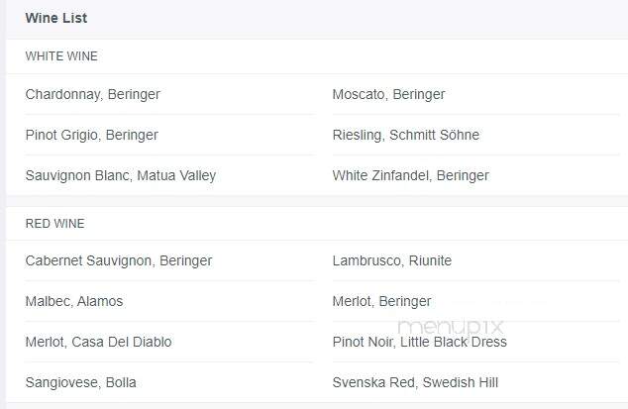This screenshot has width=628, height=409.
Task: Click the Matua Valley winery name
Action: [176, 175]
